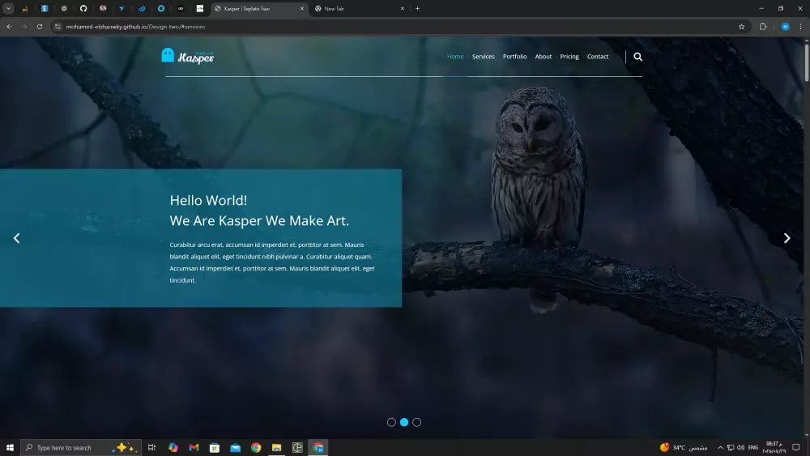Open network status icon in the tray
The image size is (810, 456).
[x=731, y=448]
